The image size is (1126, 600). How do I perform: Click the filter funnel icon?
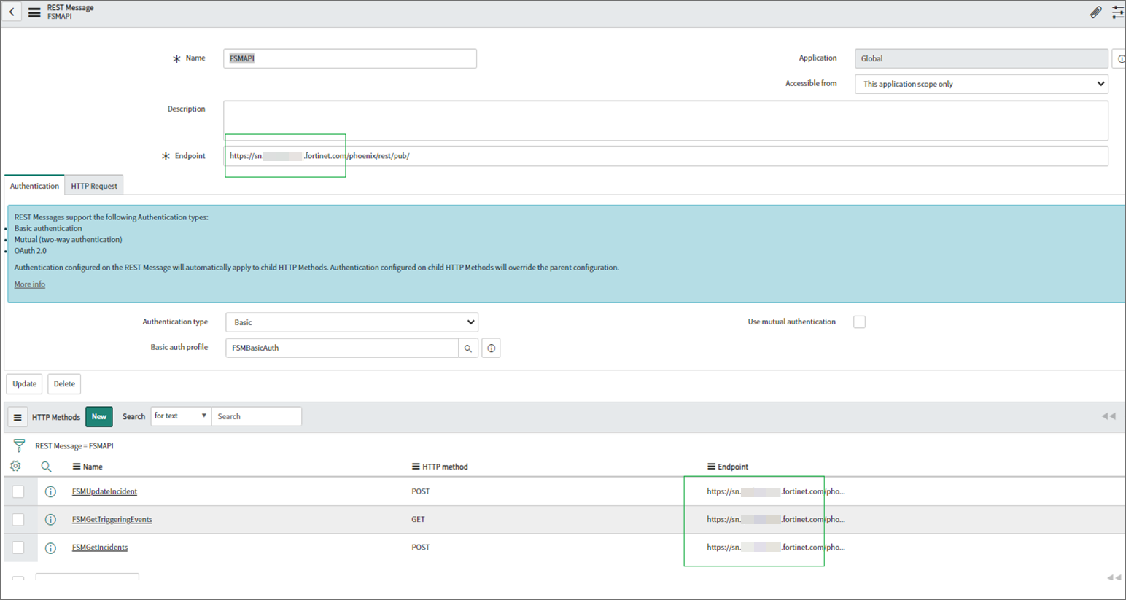pyautogui.click(x=19, y=445)
